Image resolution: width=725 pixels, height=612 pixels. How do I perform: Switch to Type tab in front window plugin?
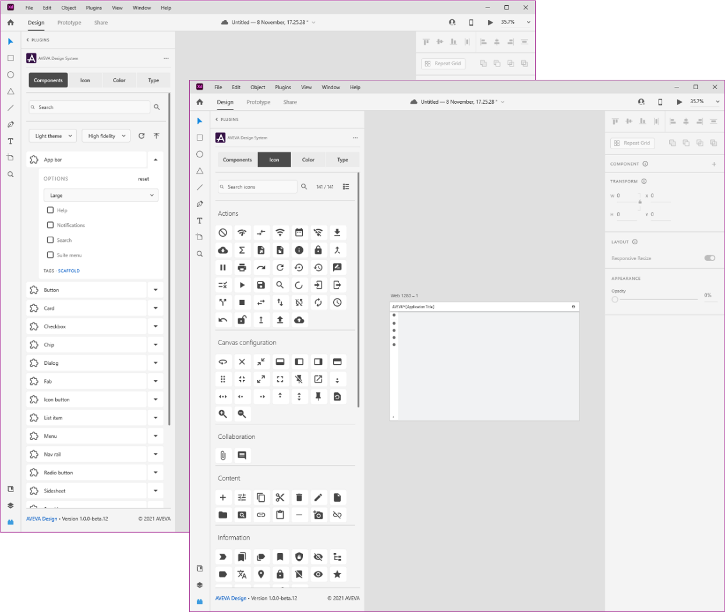(x=342, y=160)
